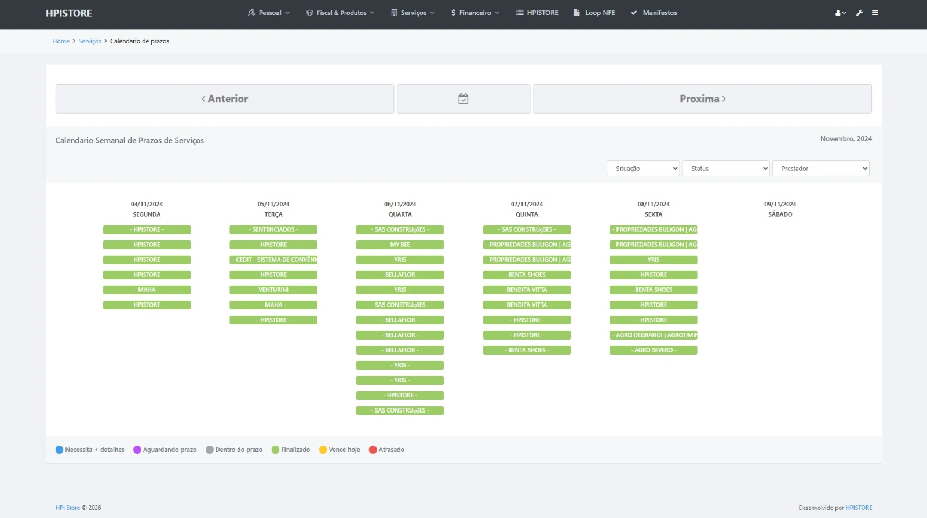
Task: Click the Manifestos checkmark icon
Action: [634, 13]
